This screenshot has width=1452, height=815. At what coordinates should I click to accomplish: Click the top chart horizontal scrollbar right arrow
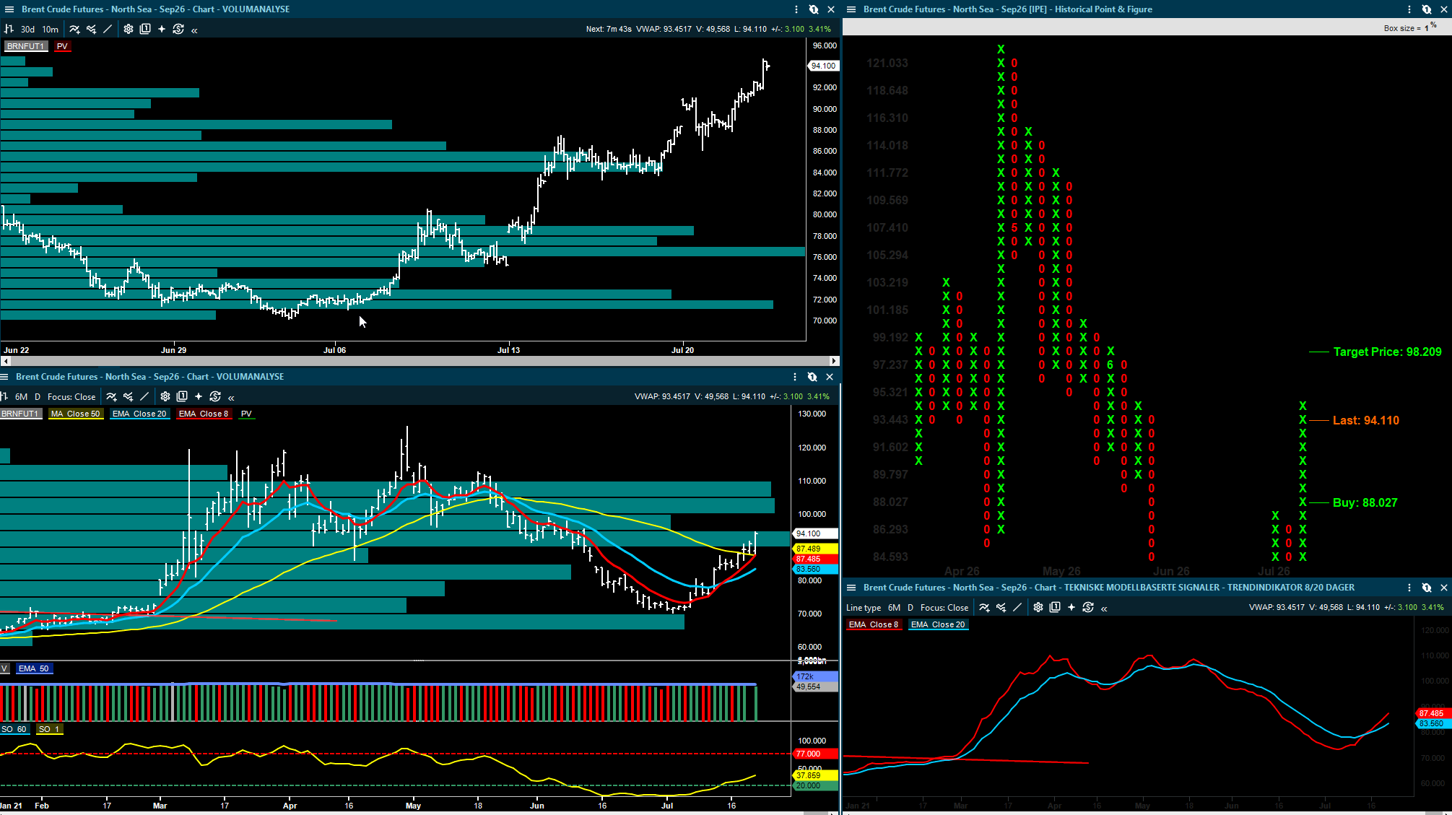(834, 360)
